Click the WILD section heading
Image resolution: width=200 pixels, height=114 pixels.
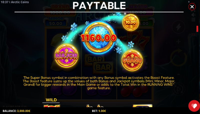[51, 100]
